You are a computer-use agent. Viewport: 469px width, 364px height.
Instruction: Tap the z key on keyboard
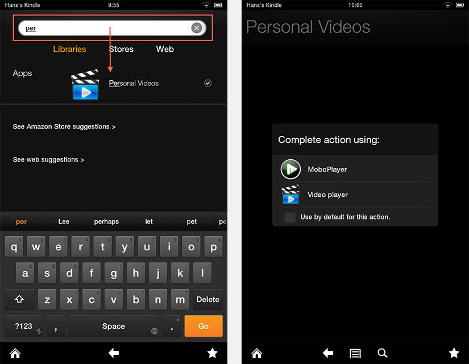tap(47, 299)
